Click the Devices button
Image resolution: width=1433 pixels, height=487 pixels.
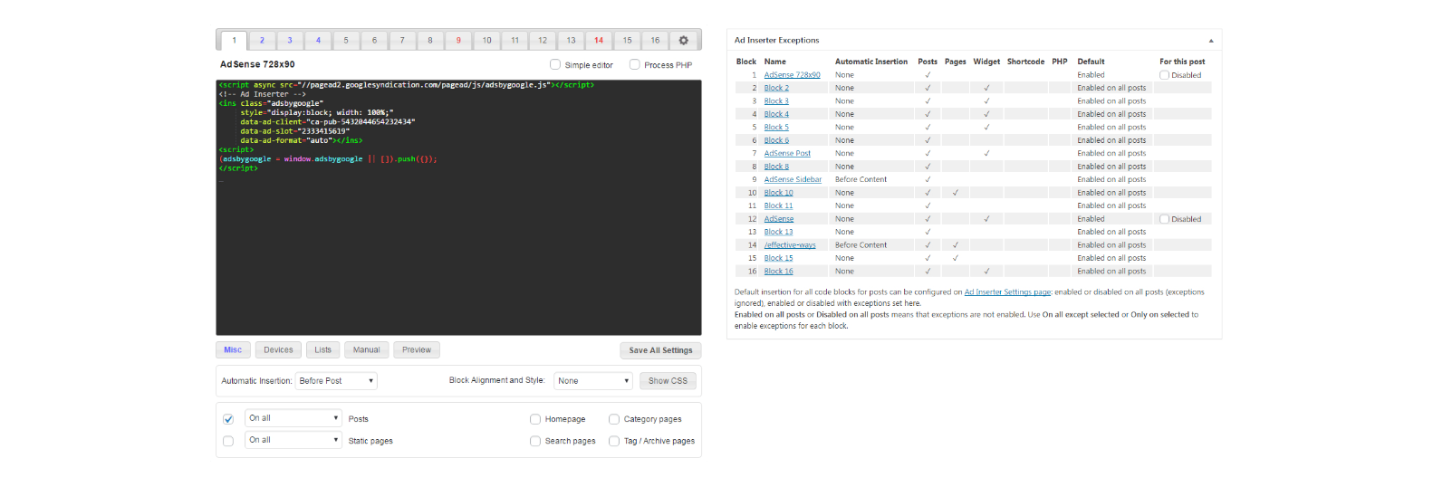[278, 349]
